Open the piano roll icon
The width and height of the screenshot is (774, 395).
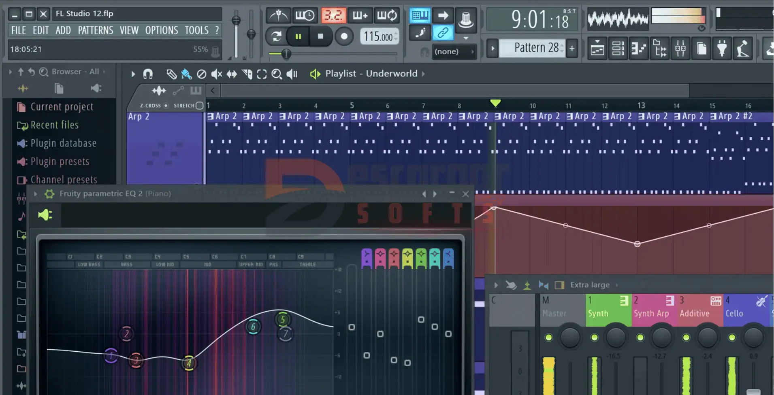(639, 49)
